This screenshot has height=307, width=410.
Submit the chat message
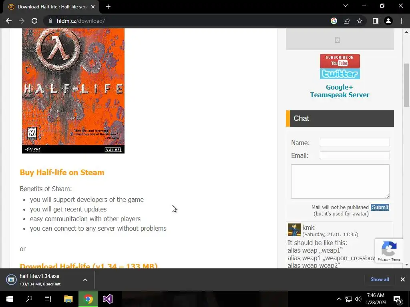[380, 207]
